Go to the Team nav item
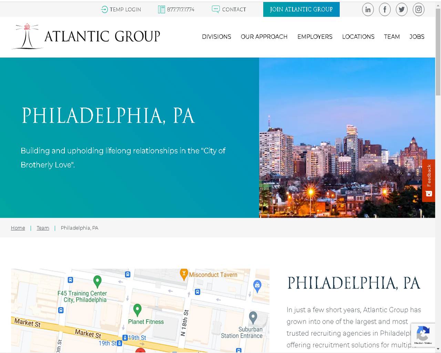 [392, 36]
